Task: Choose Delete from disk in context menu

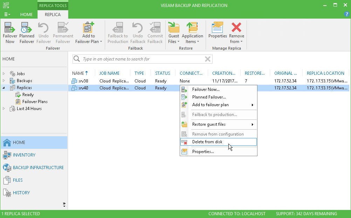Action: click(219, 142)
